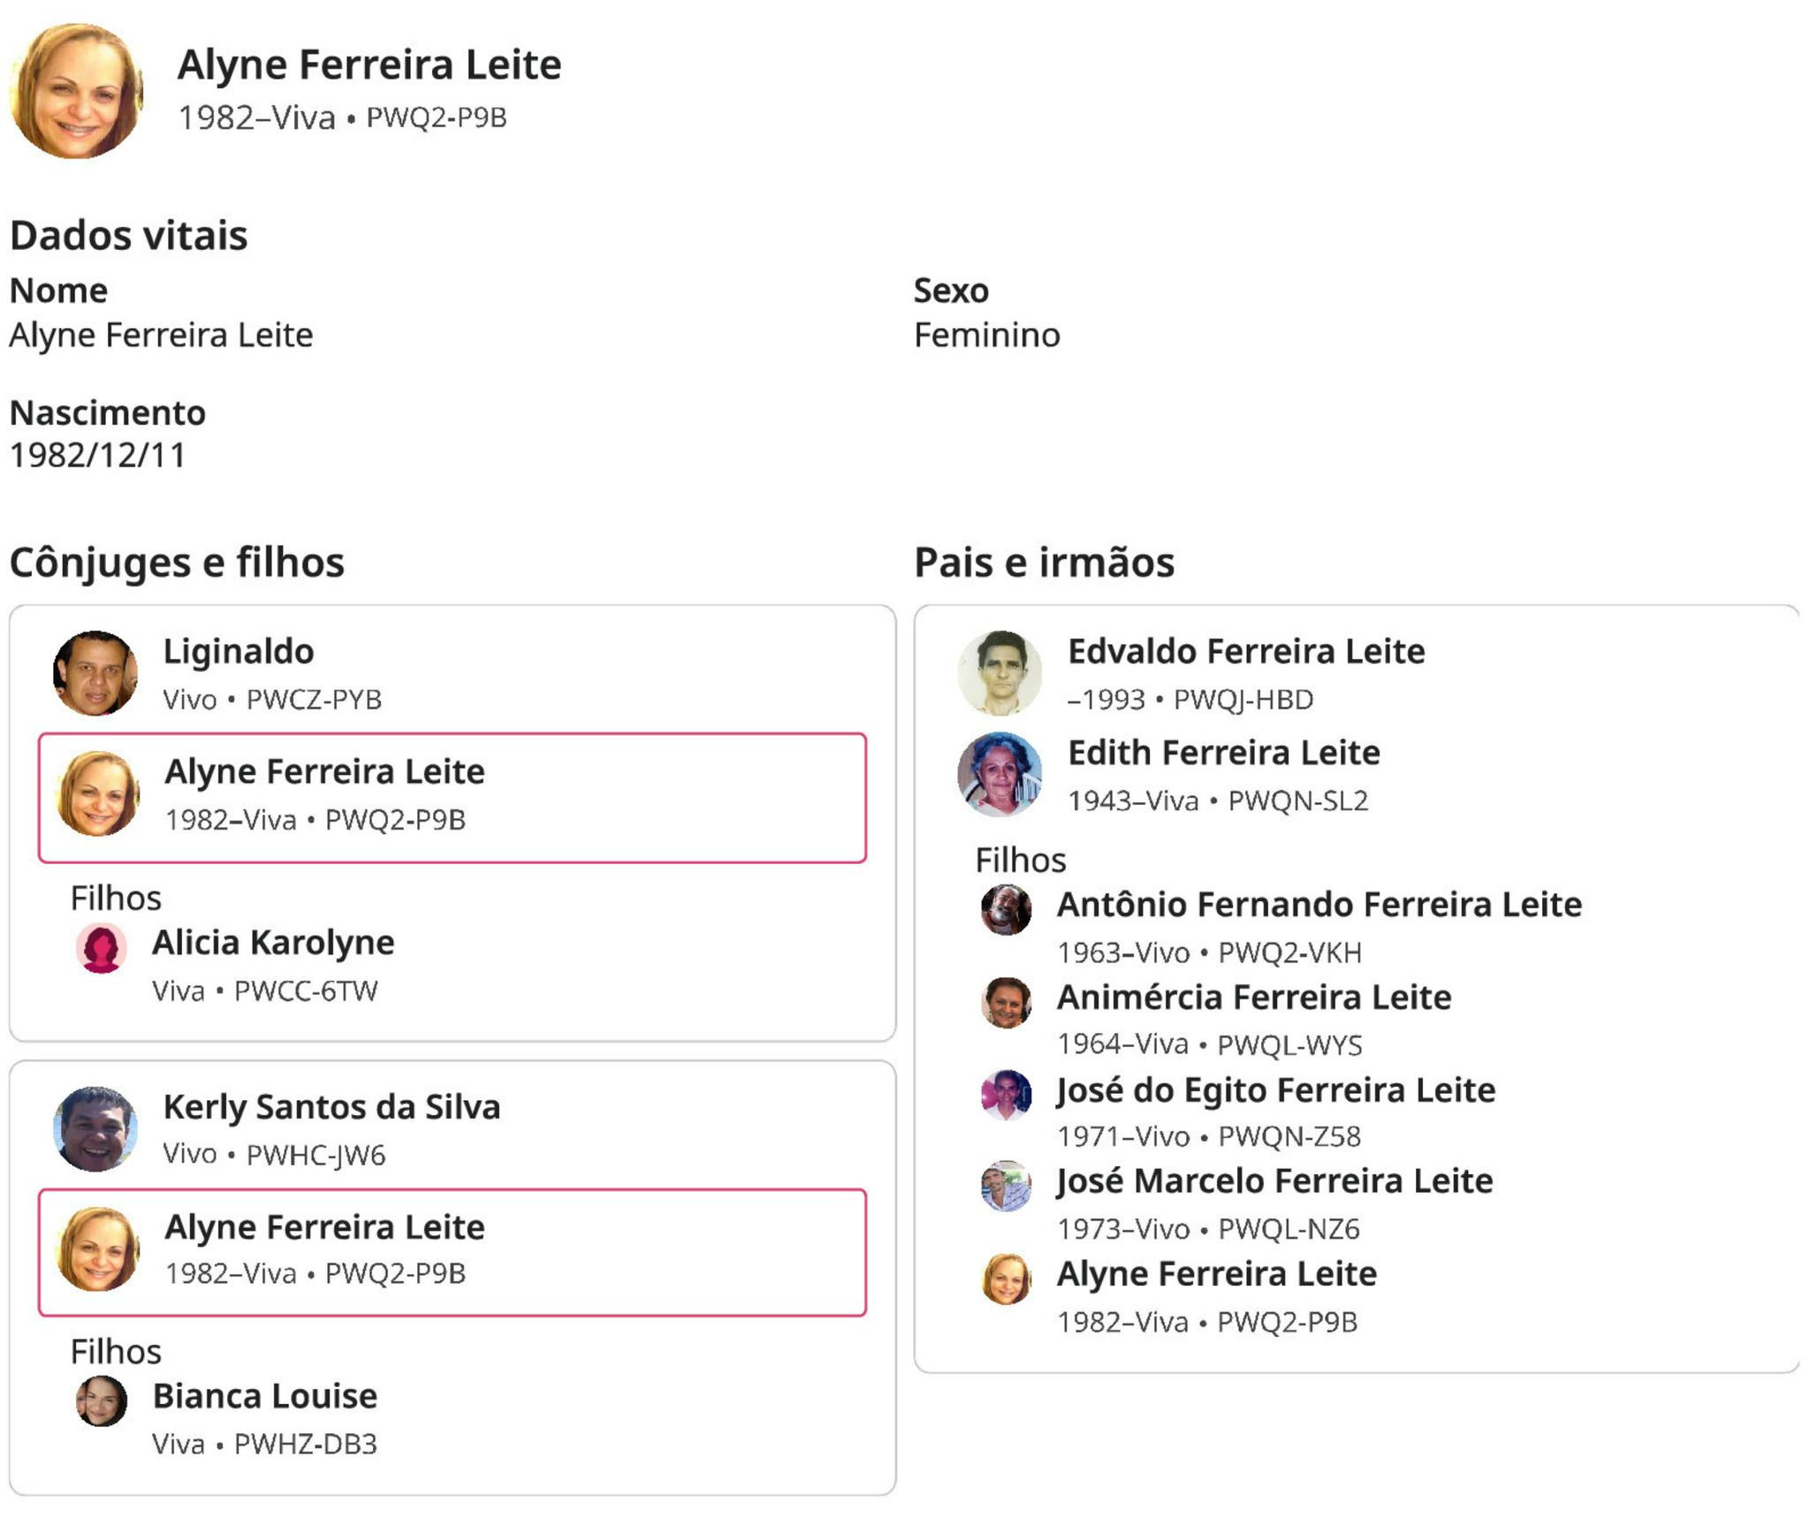Select Bianca Louise's small photo
The image size is (1810, 1517).
(x=101, y=1401)
